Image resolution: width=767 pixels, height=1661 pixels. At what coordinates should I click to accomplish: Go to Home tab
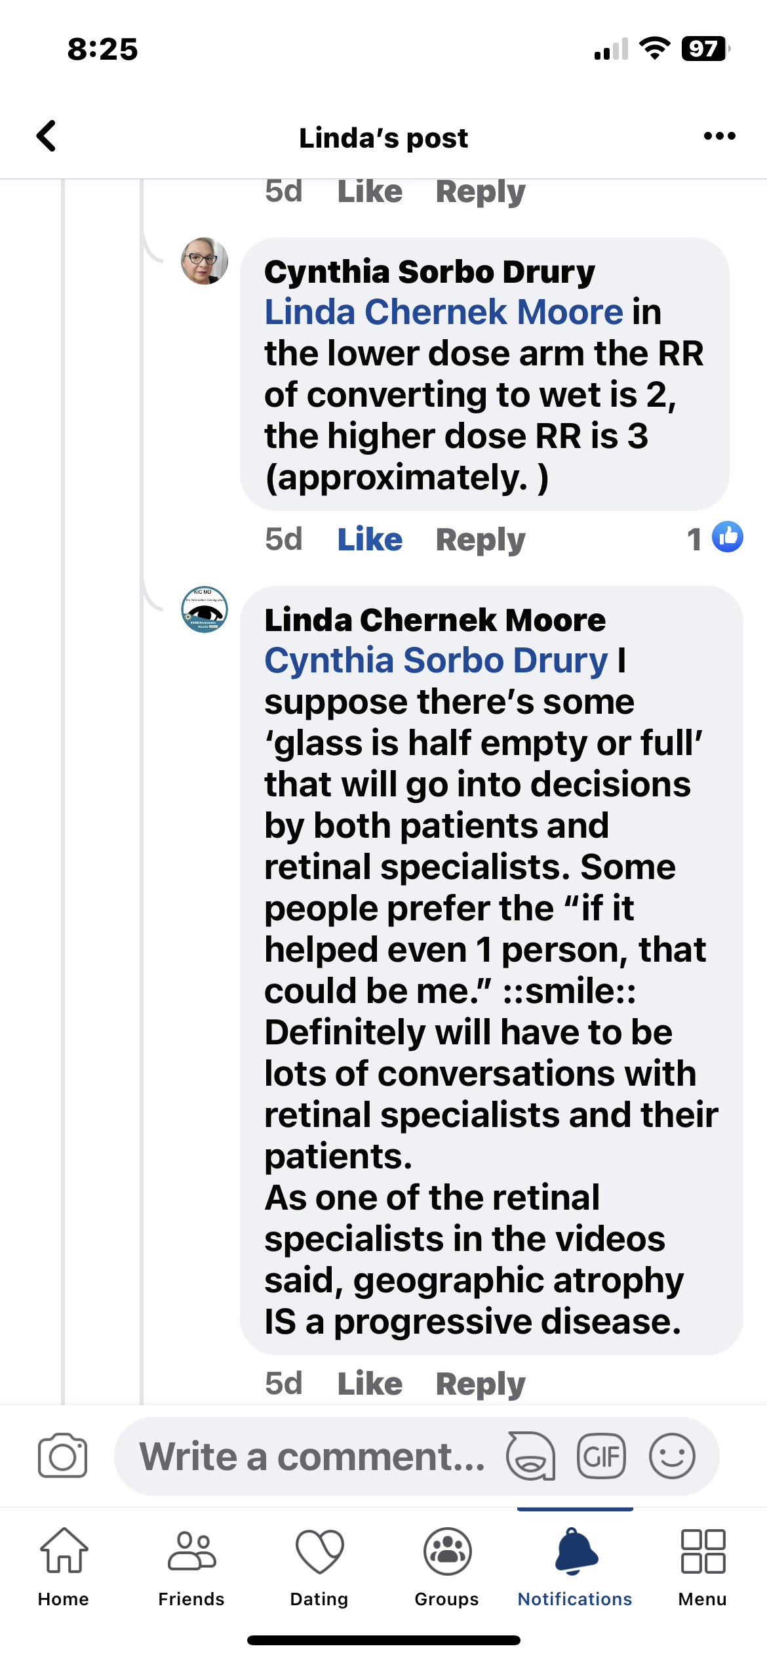64,1565
